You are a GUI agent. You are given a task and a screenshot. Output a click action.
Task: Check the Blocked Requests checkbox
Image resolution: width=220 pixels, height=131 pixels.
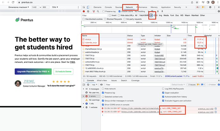[105, 19]
